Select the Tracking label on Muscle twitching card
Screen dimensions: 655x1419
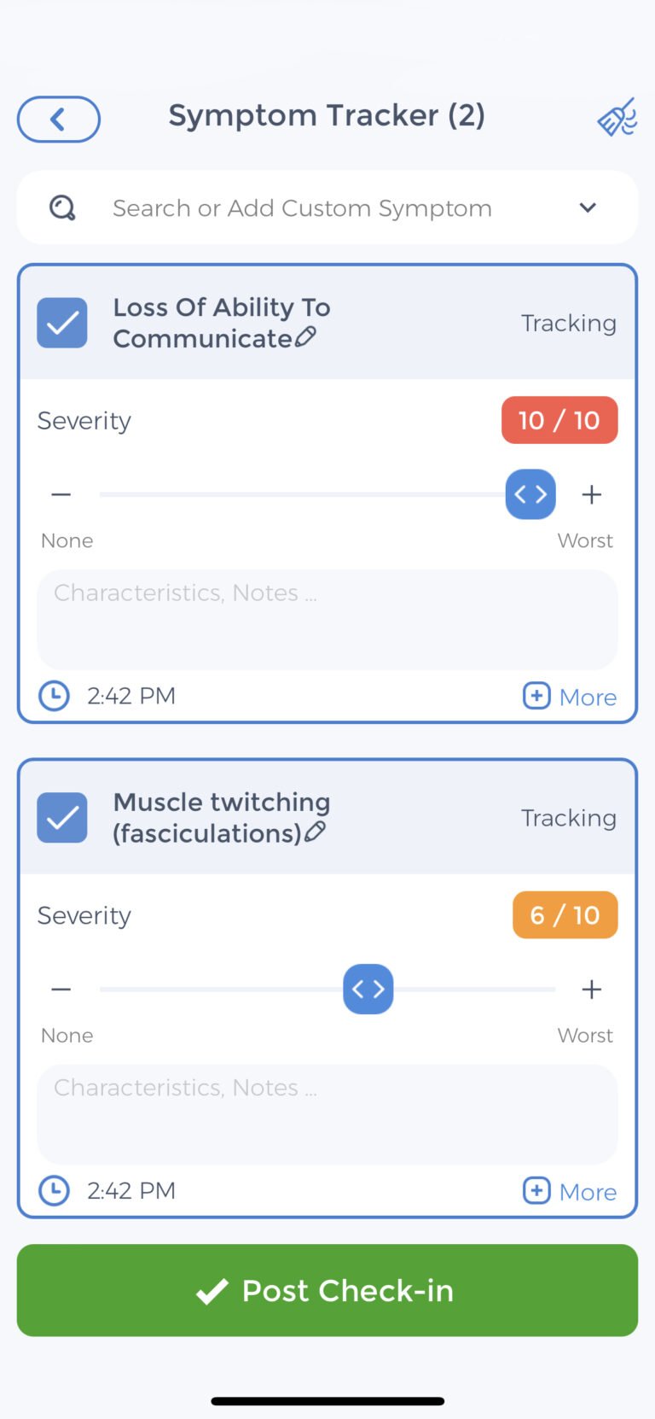pos(569,817)
